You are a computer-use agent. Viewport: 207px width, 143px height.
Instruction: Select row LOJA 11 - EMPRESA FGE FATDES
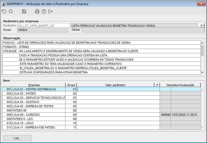pos(102,127)
